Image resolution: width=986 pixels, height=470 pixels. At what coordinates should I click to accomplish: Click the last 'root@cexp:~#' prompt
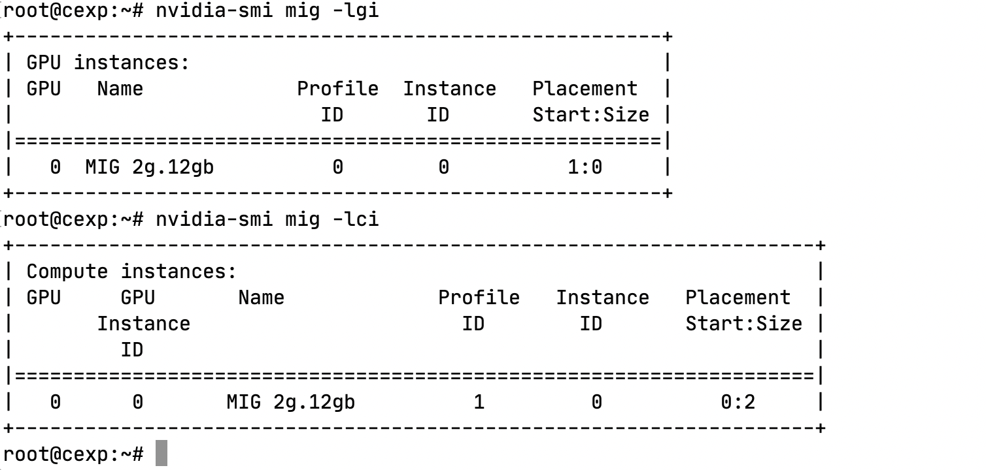pyautogui.click(x=73, y=454)
